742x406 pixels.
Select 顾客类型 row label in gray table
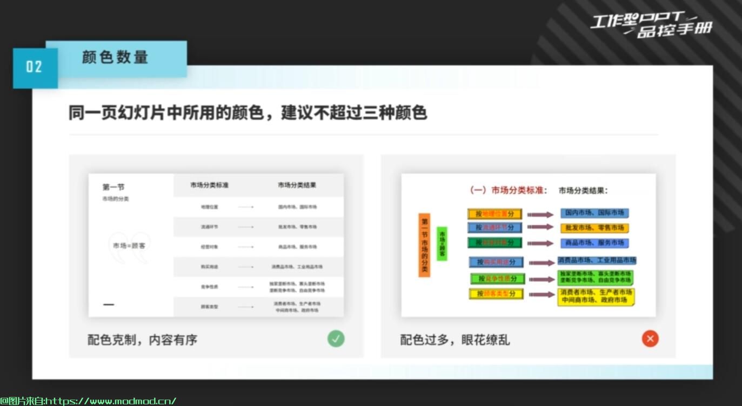click(x=209, y=307)
